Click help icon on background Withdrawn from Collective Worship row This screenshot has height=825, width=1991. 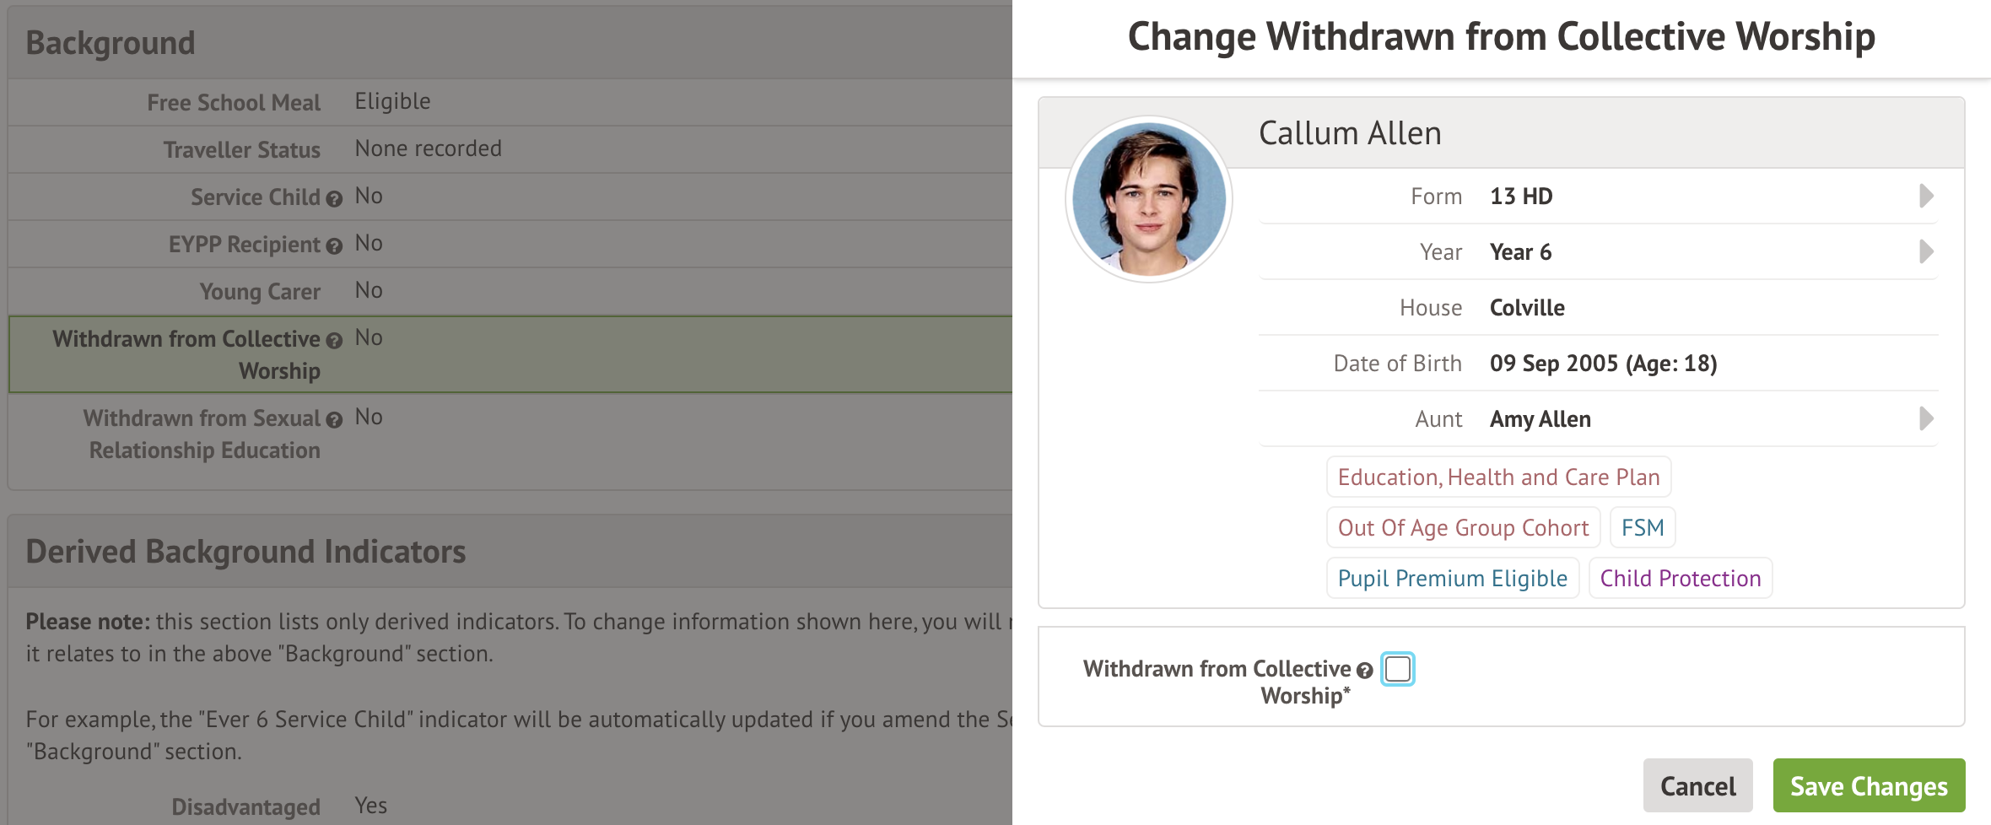[334, 341]
